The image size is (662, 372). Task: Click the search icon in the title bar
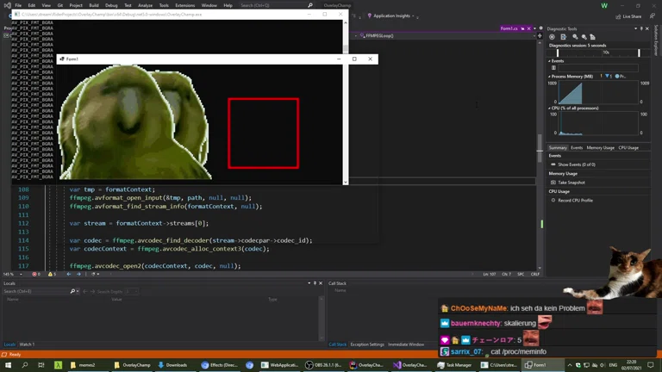click(x=310, y=5)
